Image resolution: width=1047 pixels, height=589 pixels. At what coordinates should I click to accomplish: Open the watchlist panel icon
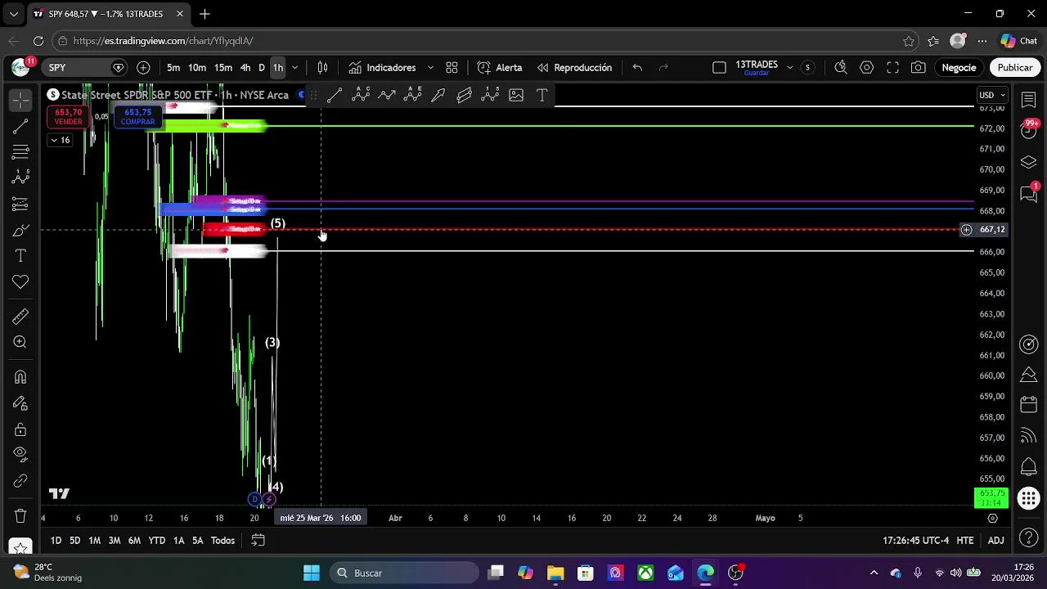coord(1029,100)
